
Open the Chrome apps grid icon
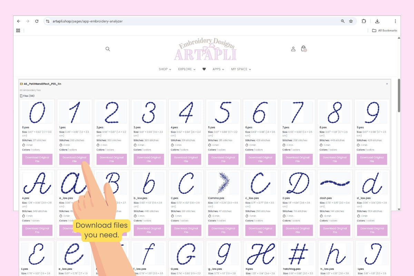point(18,30)
